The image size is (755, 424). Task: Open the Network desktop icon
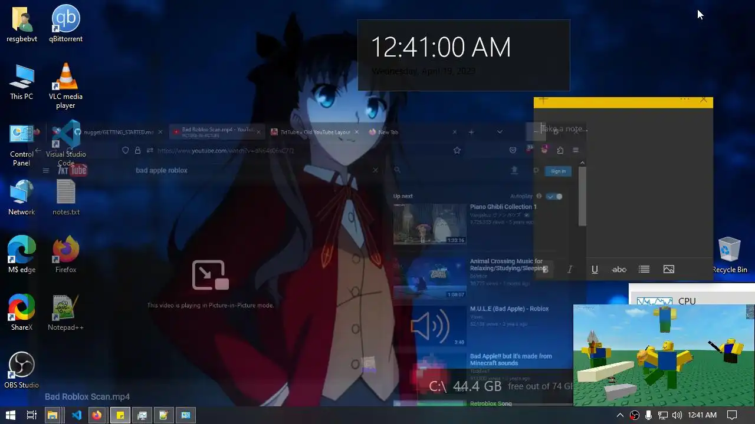22,198
